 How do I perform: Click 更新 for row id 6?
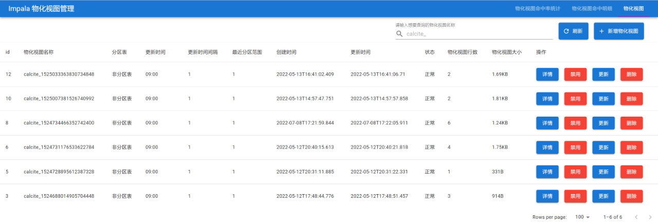(x=604, y=147)
